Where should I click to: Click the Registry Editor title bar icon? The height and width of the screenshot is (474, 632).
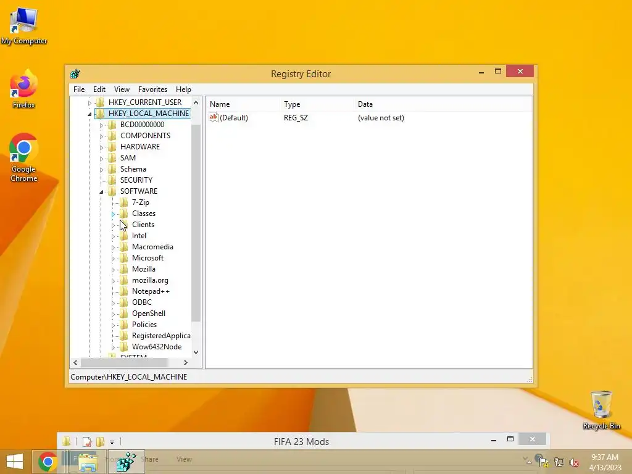pos(75,74)
